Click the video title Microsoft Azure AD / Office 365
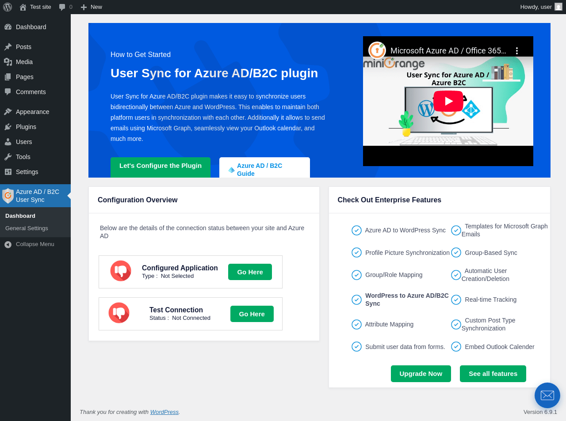The height and width of the screenshot is (421, 566). click(x=448, y=51)
